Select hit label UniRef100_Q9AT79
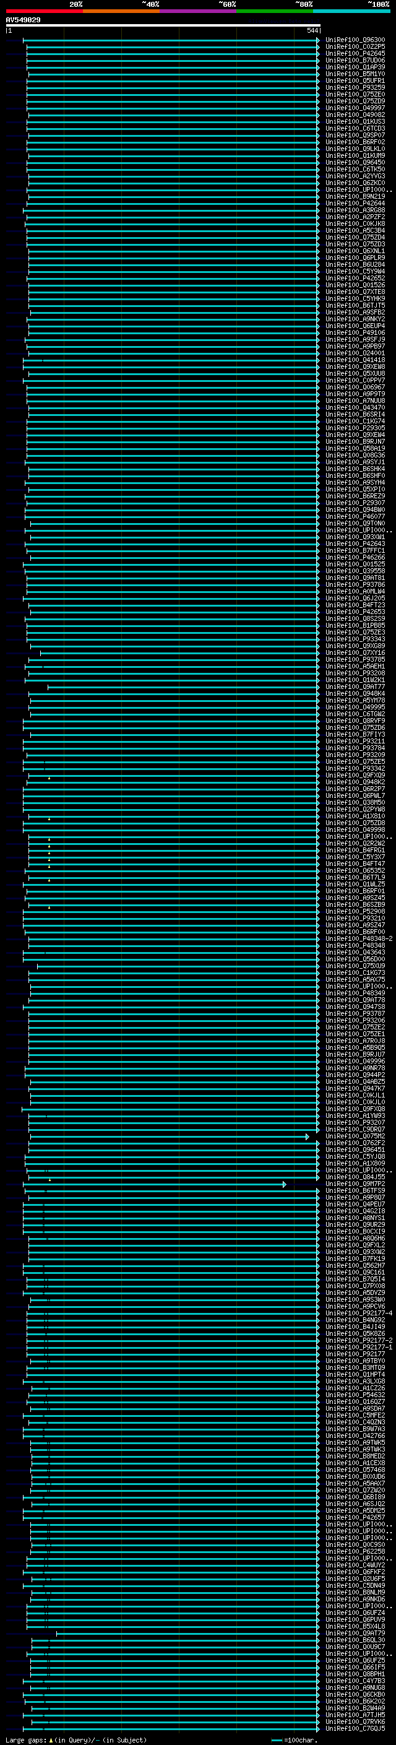This screenshot has width=396, height=1745. pyautogui.click(x=355, y=1634)
